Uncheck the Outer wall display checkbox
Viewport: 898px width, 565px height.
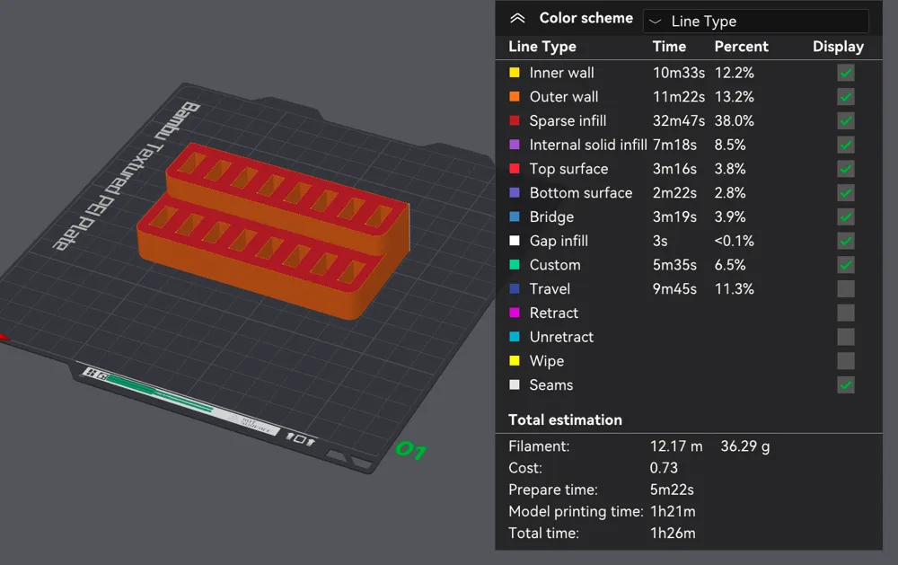coord(845,97)
